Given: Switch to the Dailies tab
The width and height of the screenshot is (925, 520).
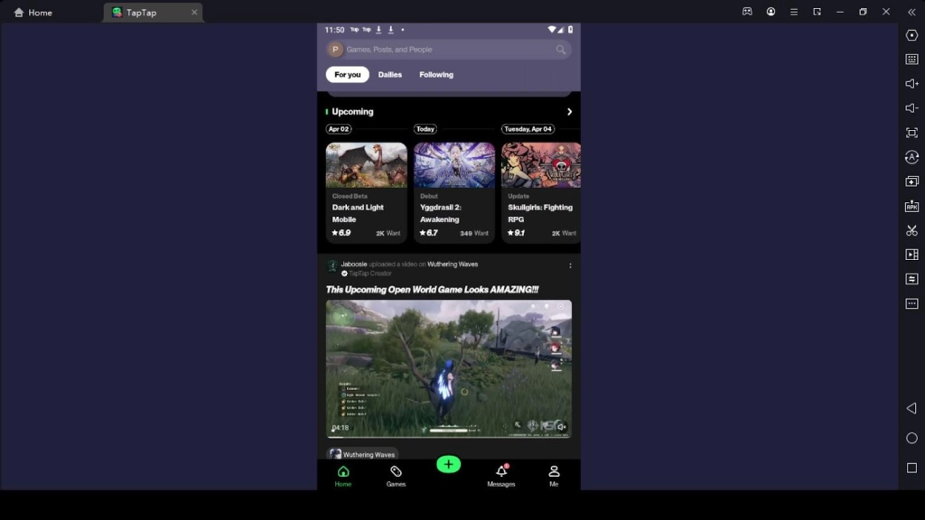Looking at the screenshot, I should (x=390, y=75).
